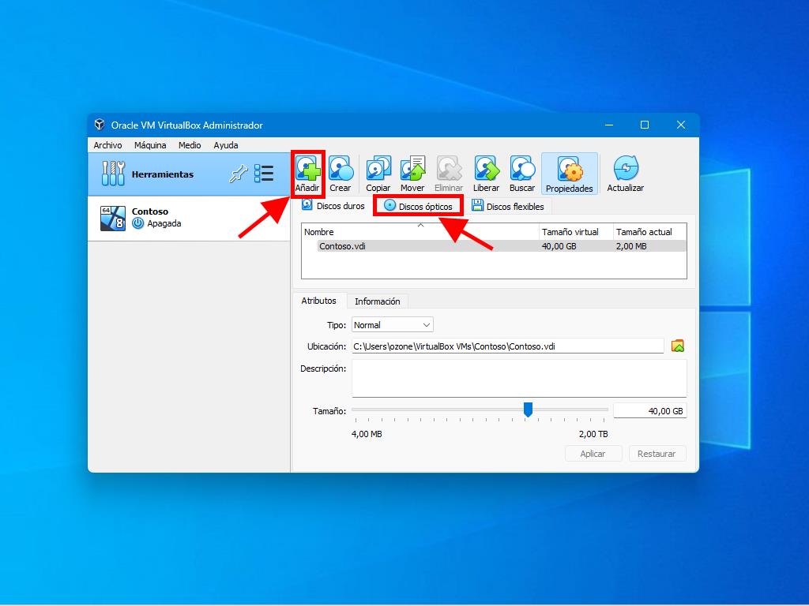The image size is (809, 606).
Task: Switch to the Discos flexibles tab
Action: (508, 207)
